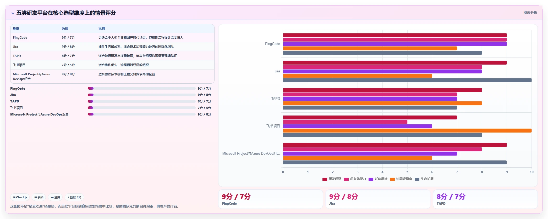Click the title icon beside 五类研发平台 heading

[x=12, y=13]
